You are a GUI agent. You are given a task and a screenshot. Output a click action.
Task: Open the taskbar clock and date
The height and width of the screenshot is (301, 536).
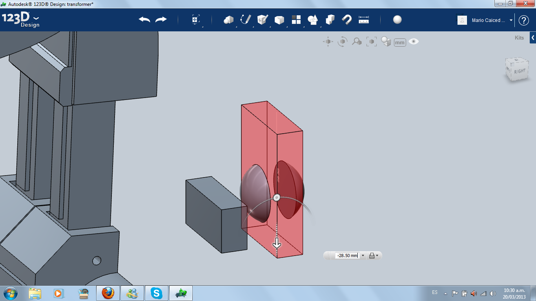[x=514, y=293]
